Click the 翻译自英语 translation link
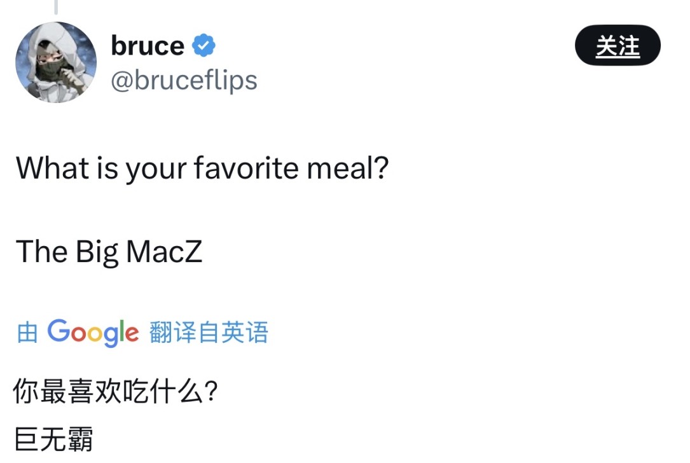Viewport: 690px width, 463px height. click(x=209, y=333)
